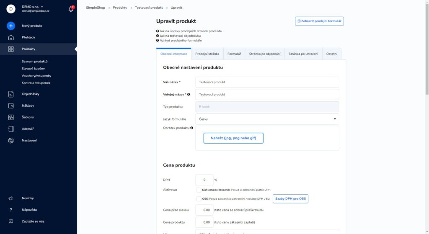The width and height of the screenshot is (429, 234).
Task: Expand the Jazyk formuláře dropdown
Action: click(267, 119)
